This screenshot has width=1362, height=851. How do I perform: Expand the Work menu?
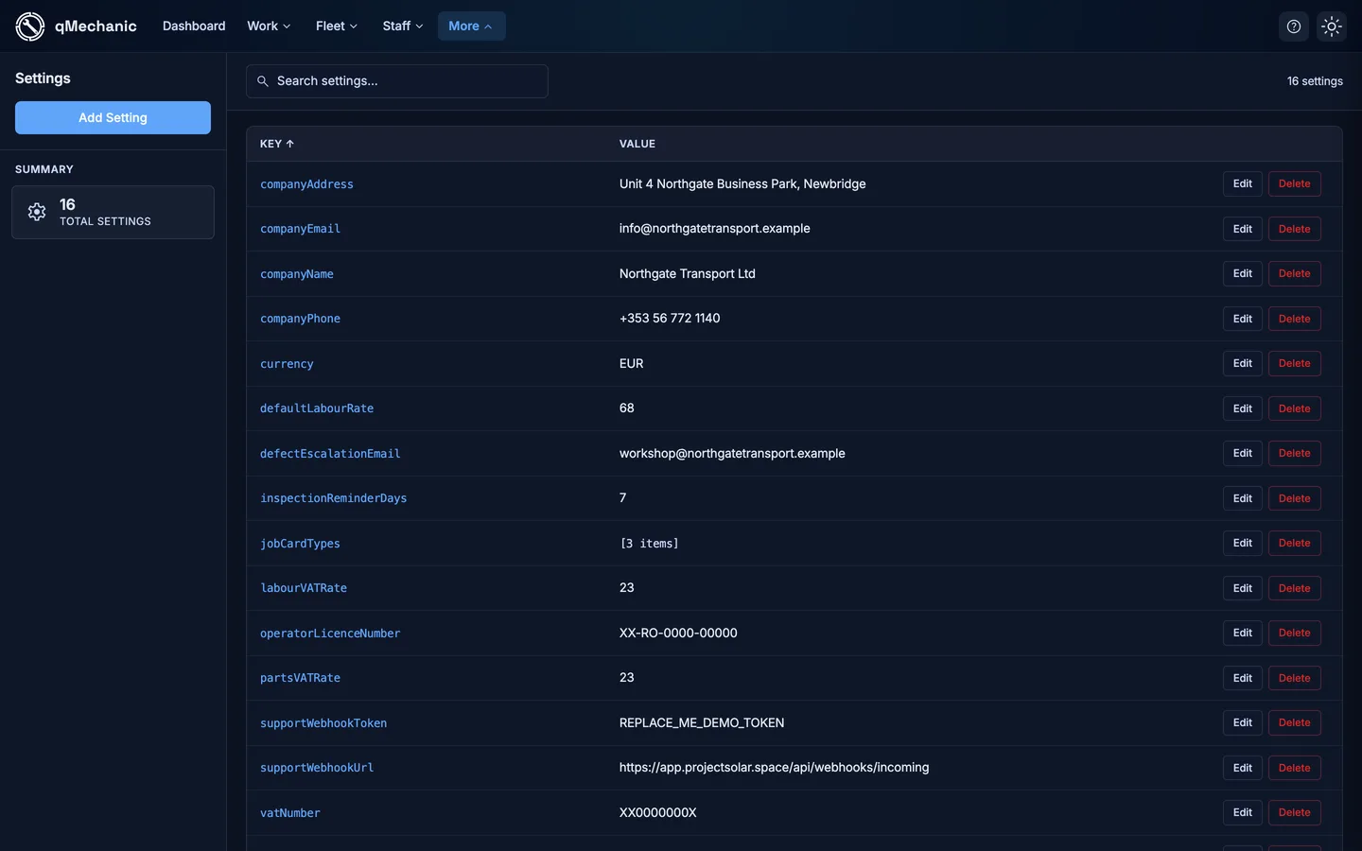(269, 26)
